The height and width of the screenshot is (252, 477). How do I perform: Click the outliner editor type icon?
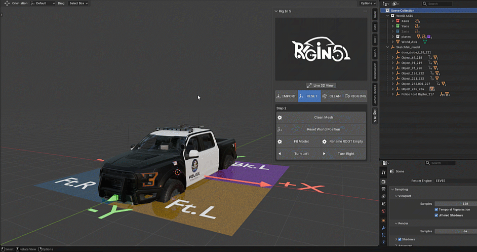tap(386, 4)
